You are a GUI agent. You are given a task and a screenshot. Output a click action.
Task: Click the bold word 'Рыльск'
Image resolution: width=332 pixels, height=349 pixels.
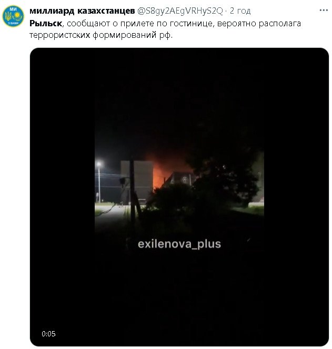click(x=46, y=23)
